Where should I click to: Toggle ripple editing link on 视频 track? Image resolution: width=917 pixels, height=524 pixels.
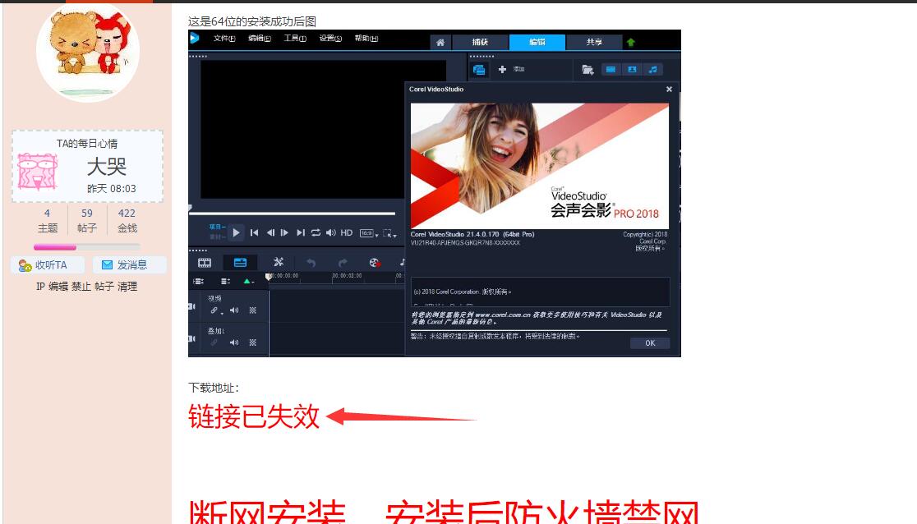(x=215, y=310)
